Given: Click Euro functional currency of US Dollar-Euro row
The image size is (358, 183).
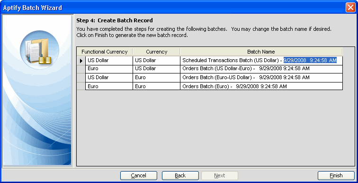Looking at the screenshot, I should point(109,69).
